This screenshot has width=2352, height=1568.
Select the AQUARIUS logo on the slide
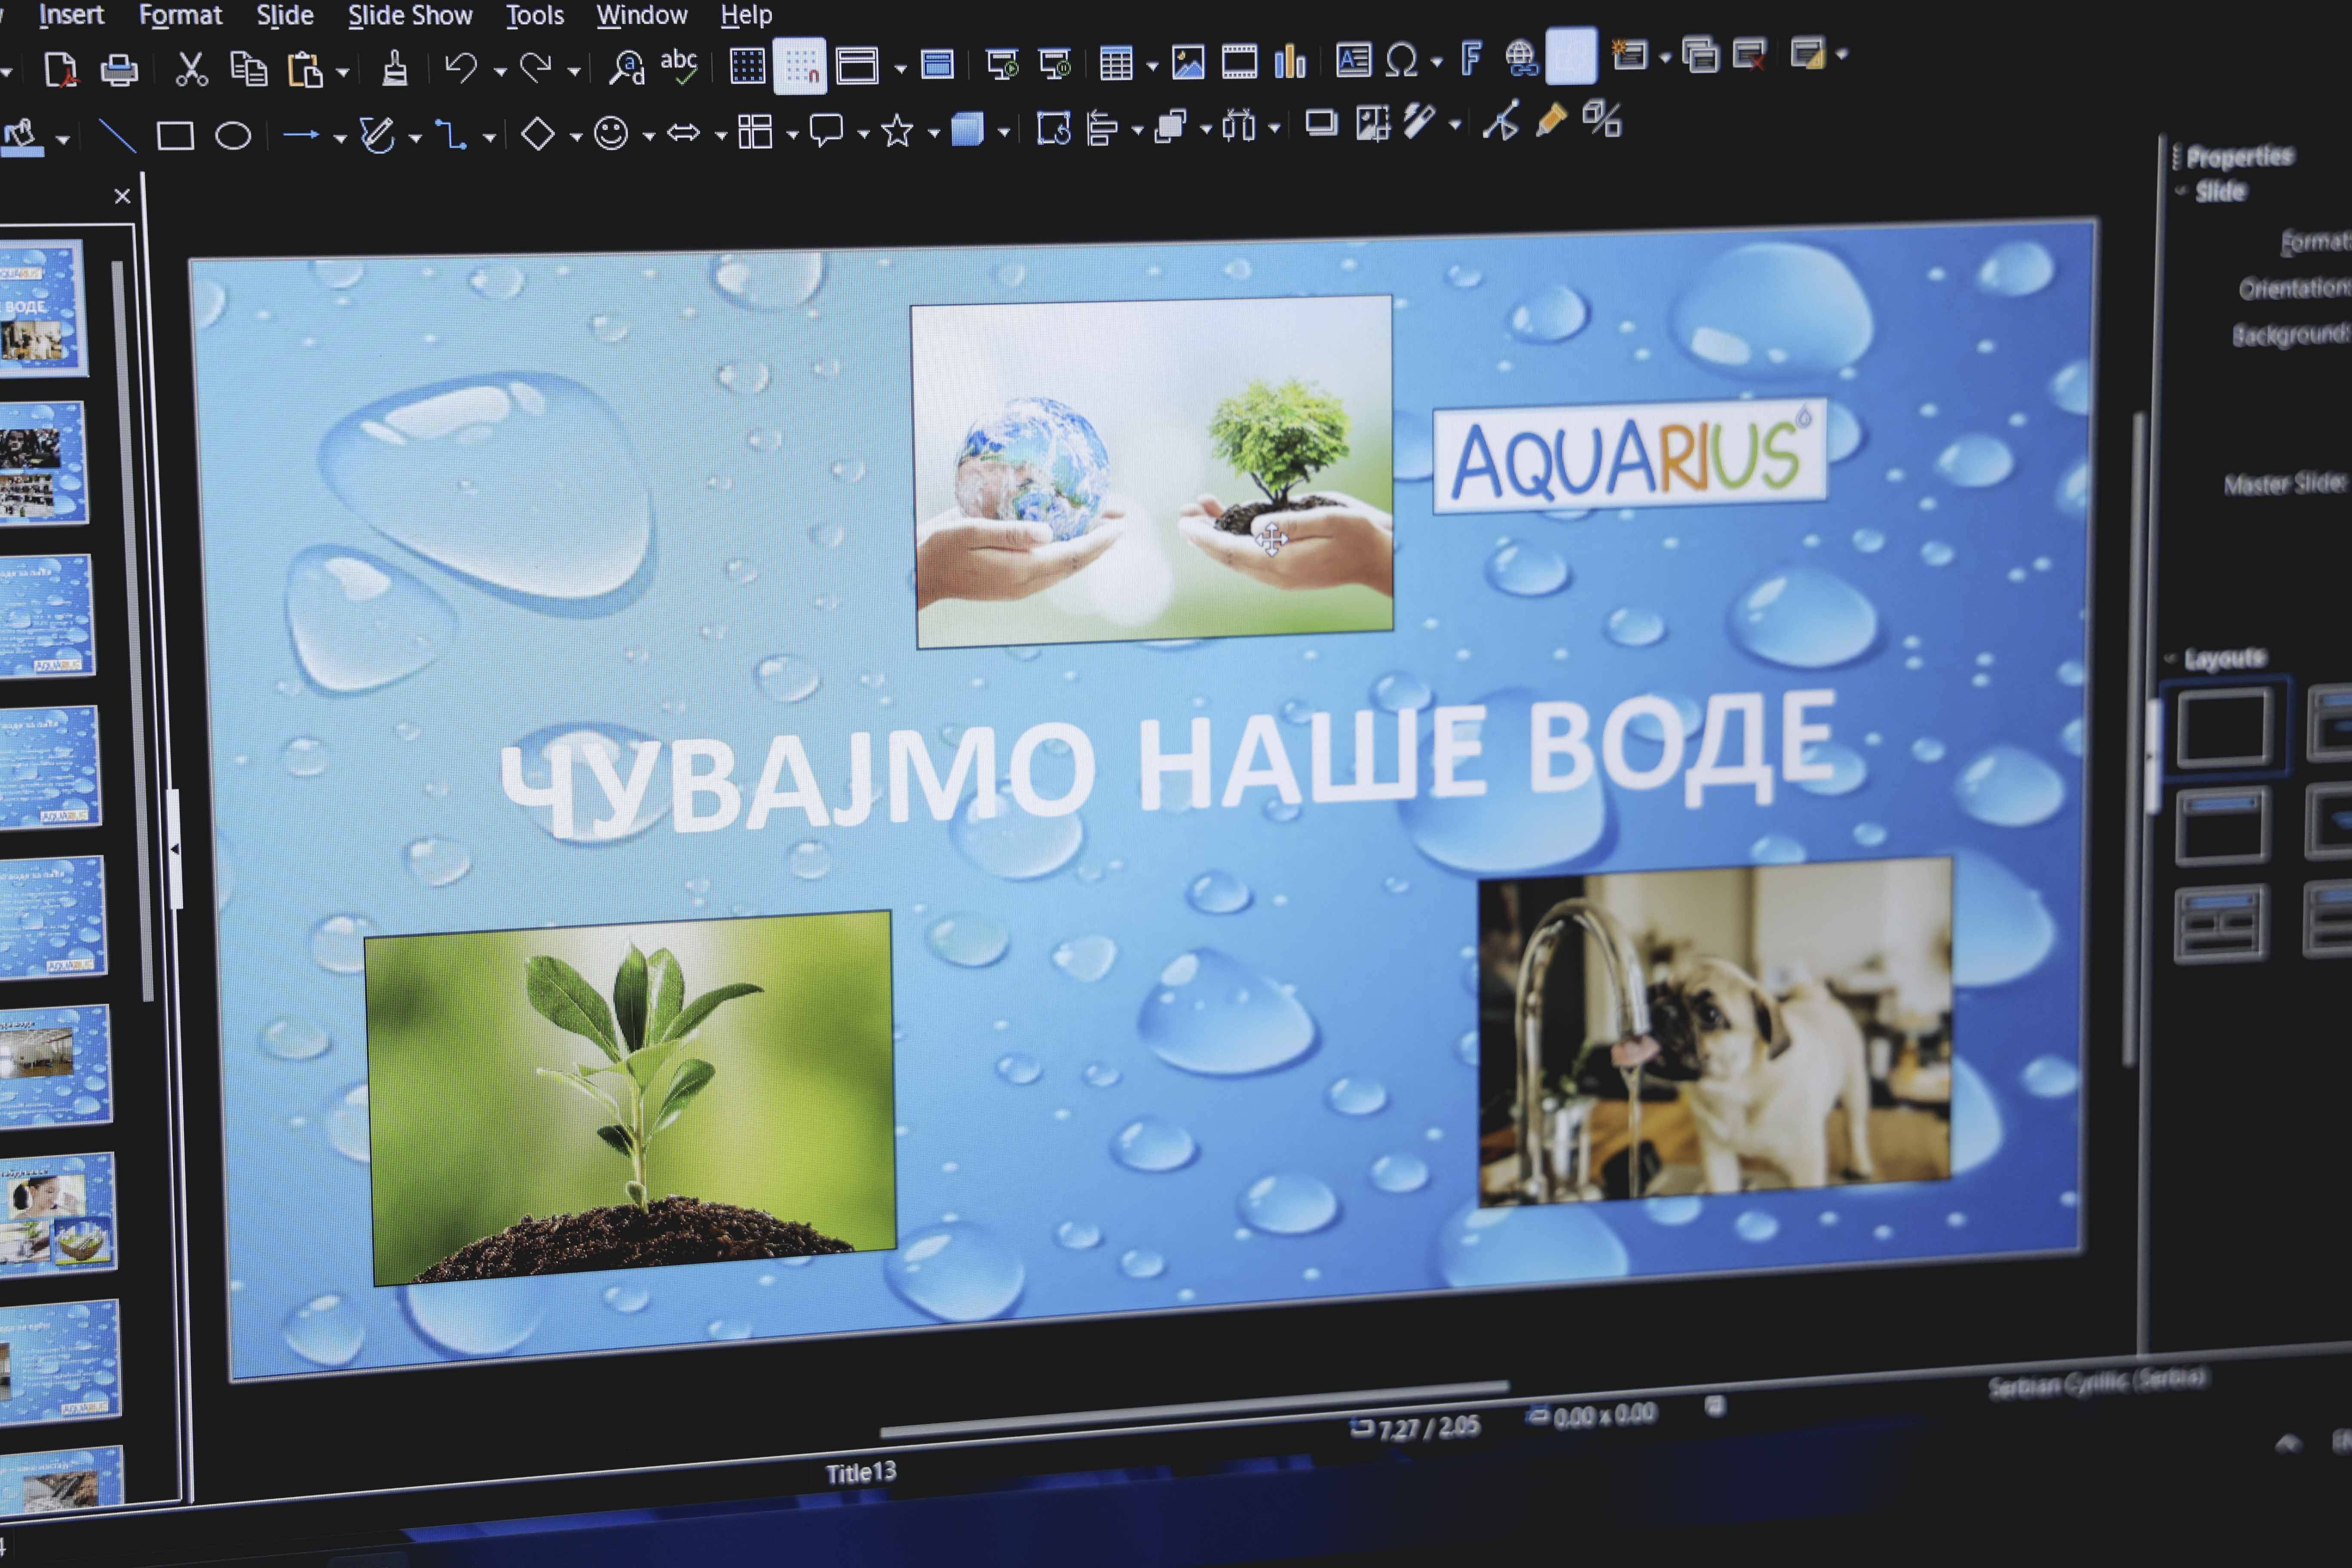1629,457
